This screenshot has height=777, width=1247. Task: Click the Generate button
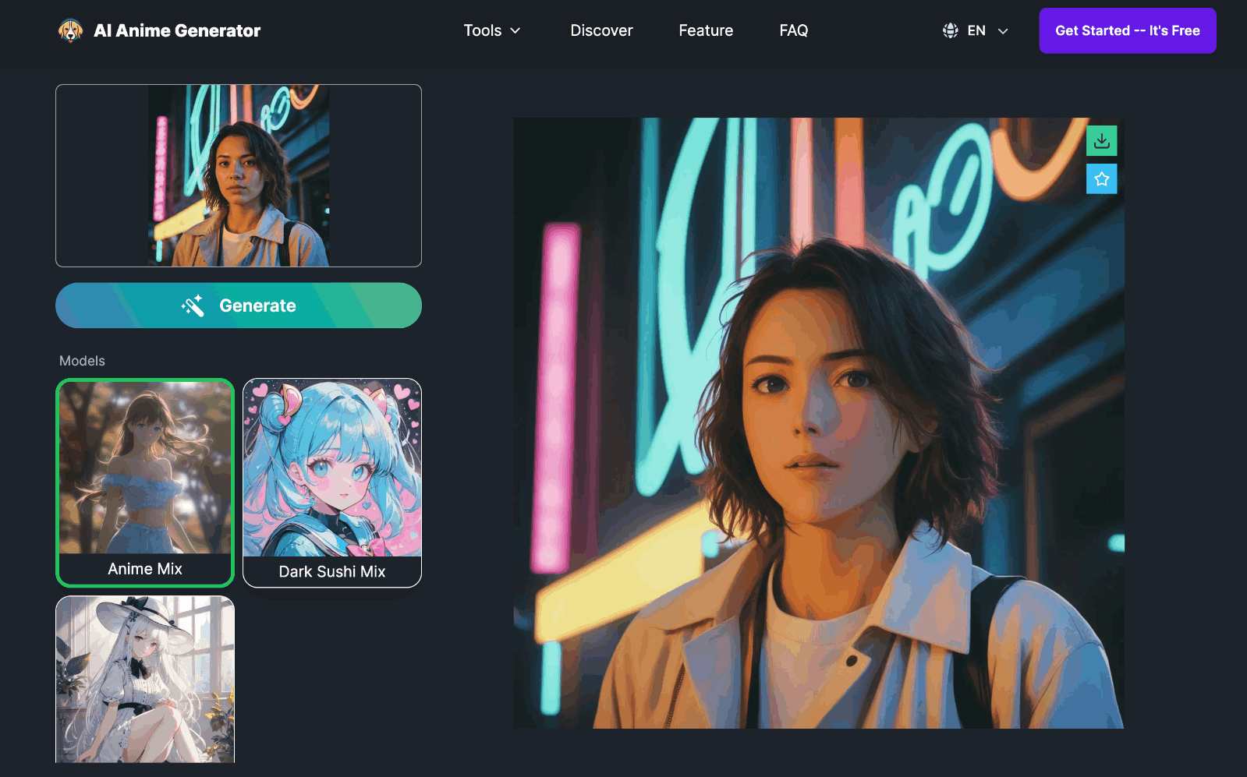tap(239, 306)
